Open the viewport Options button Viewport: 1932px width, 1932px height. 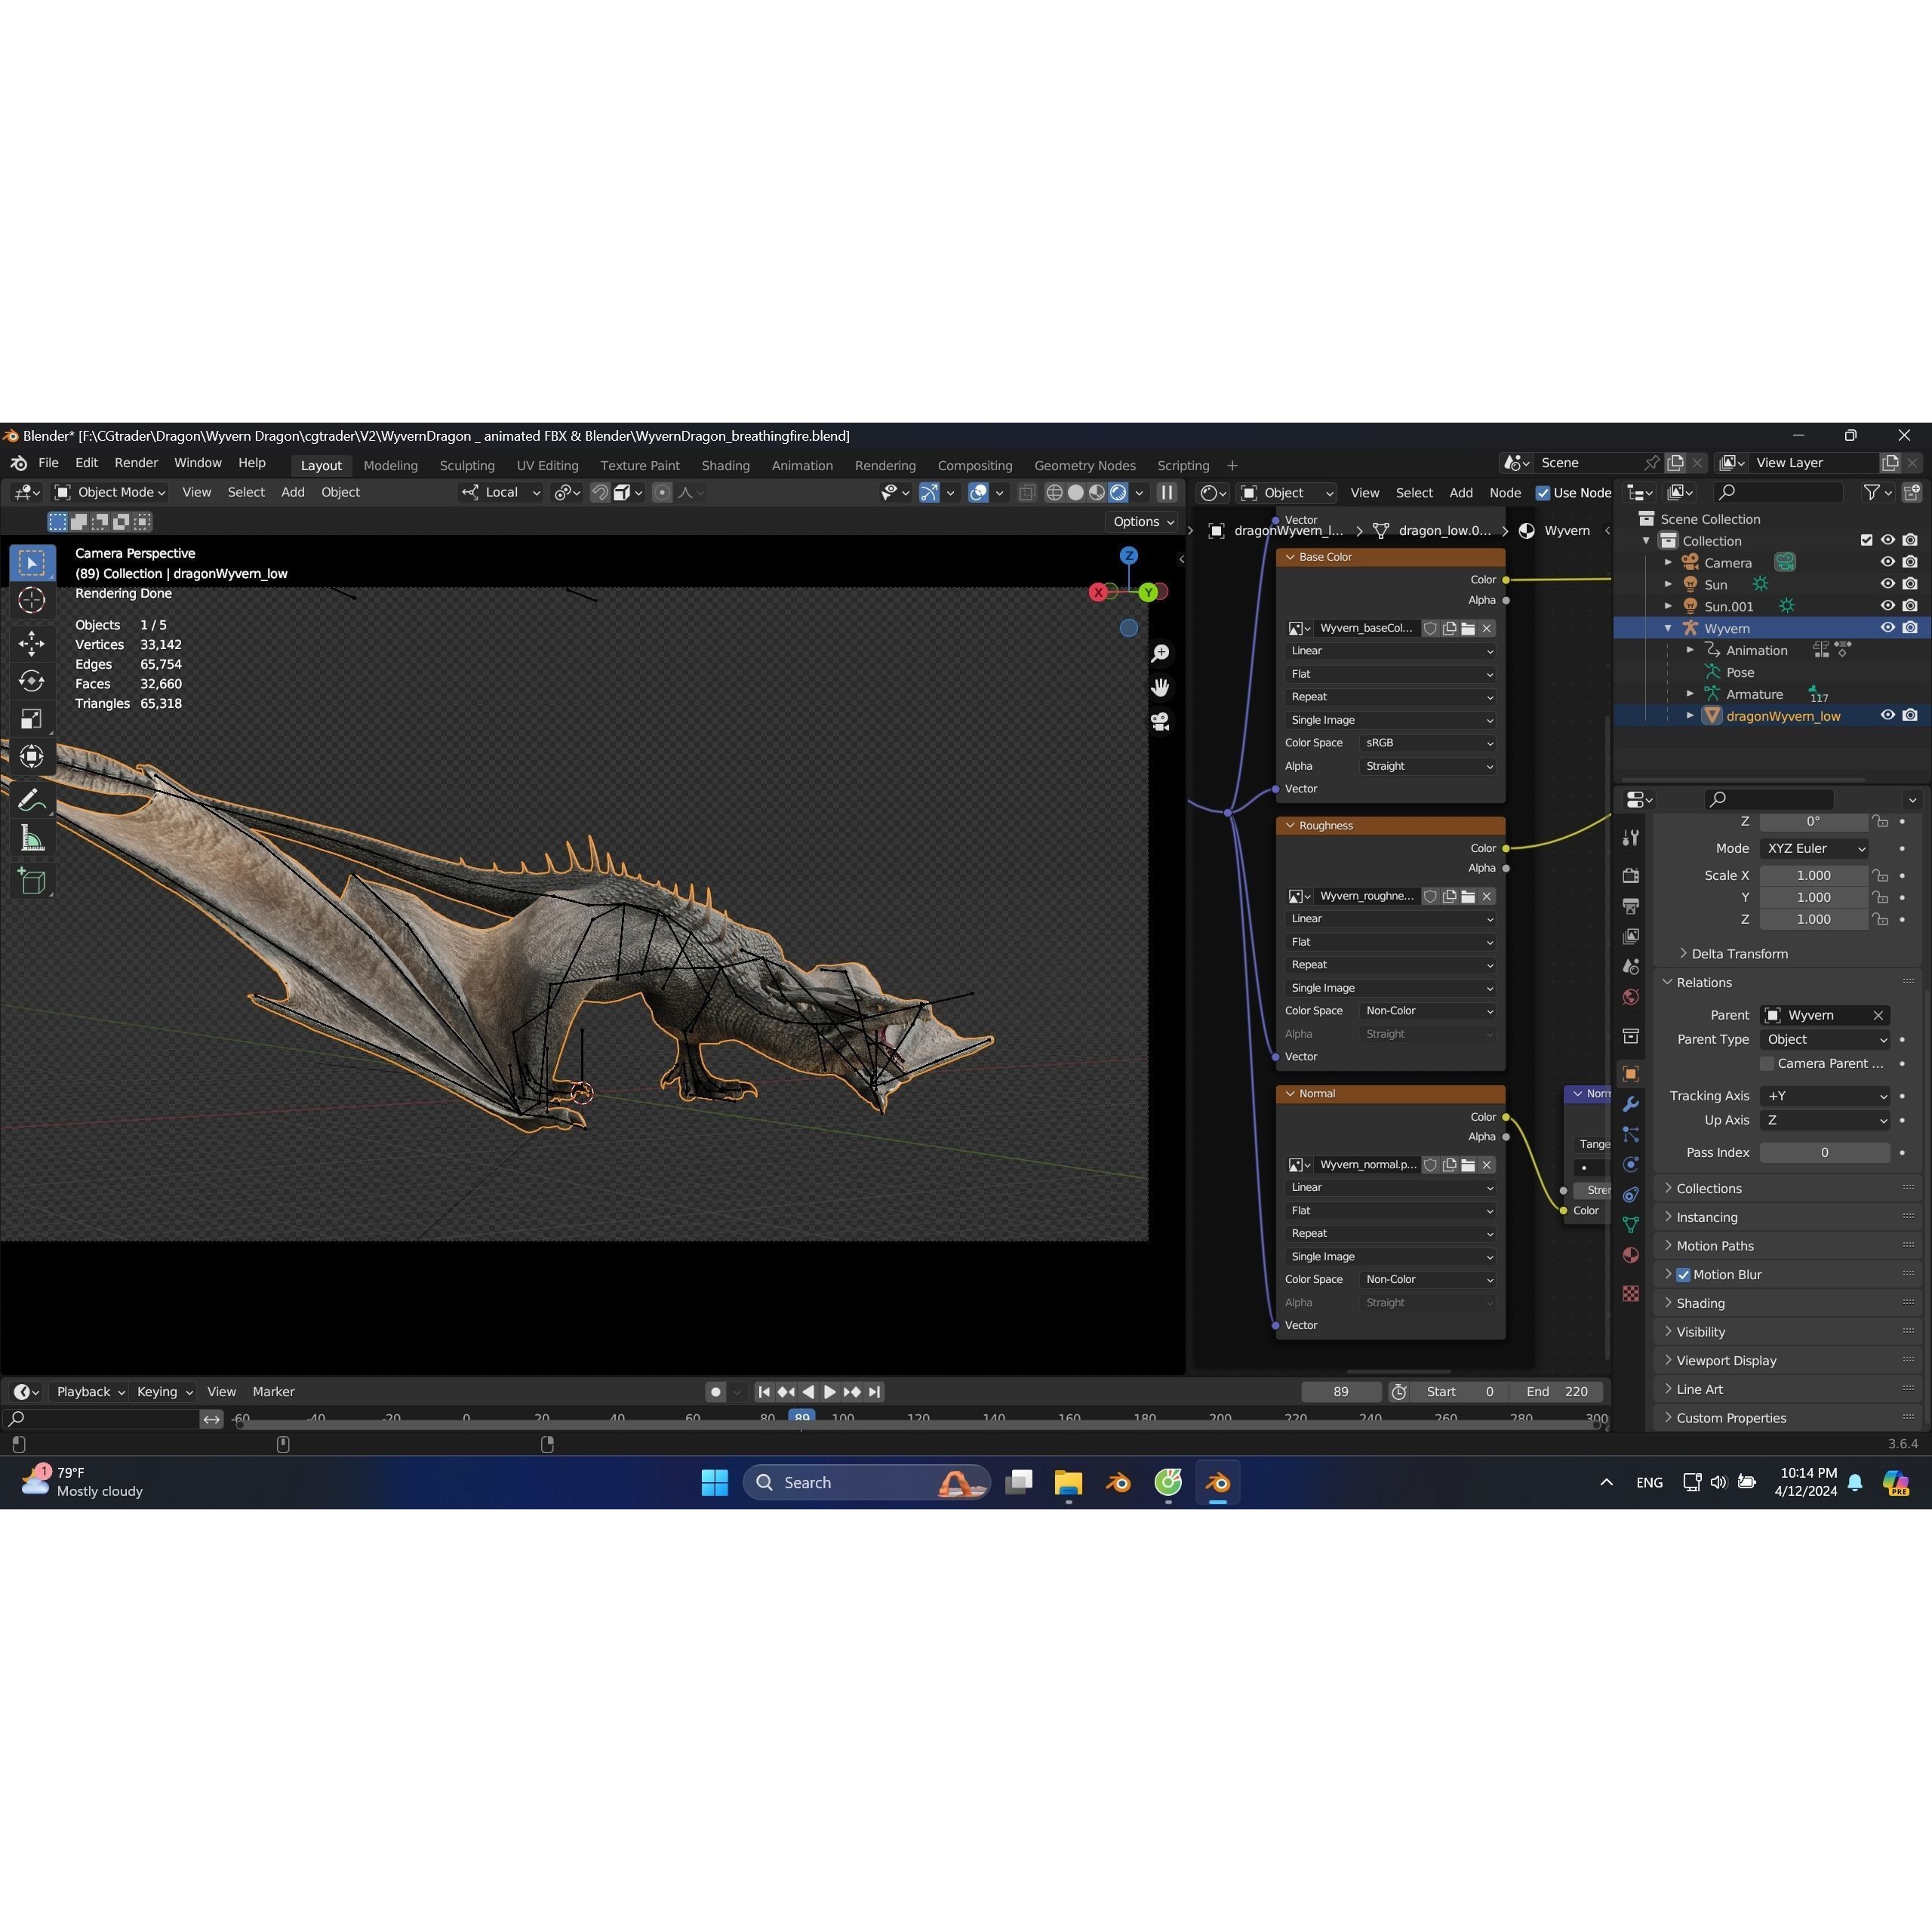coord(1142,521)
